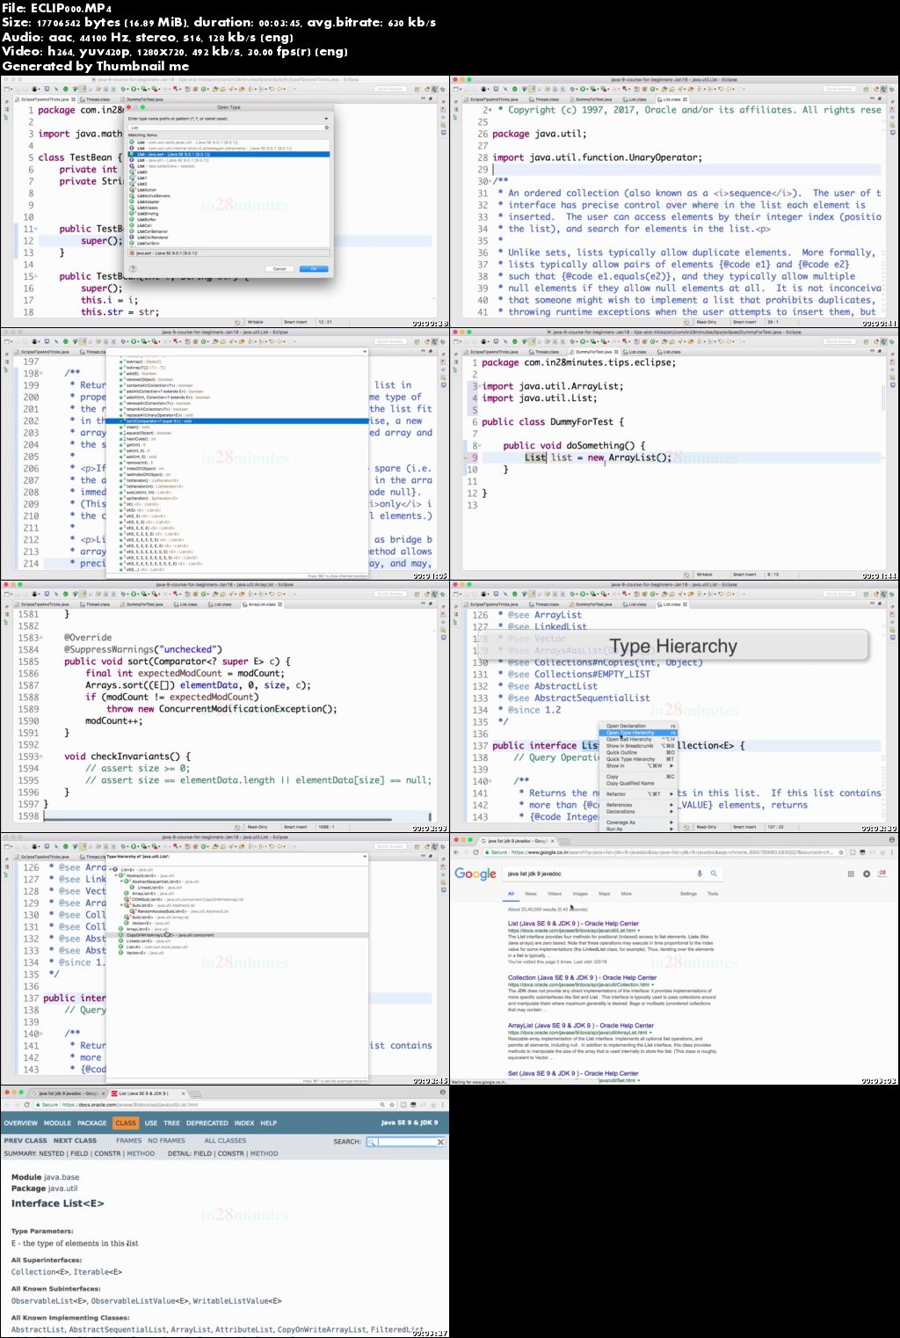Clear javadoc search with the X icon
The height and width of the screenshot is (1338, 900).
tap(440, 1142)
